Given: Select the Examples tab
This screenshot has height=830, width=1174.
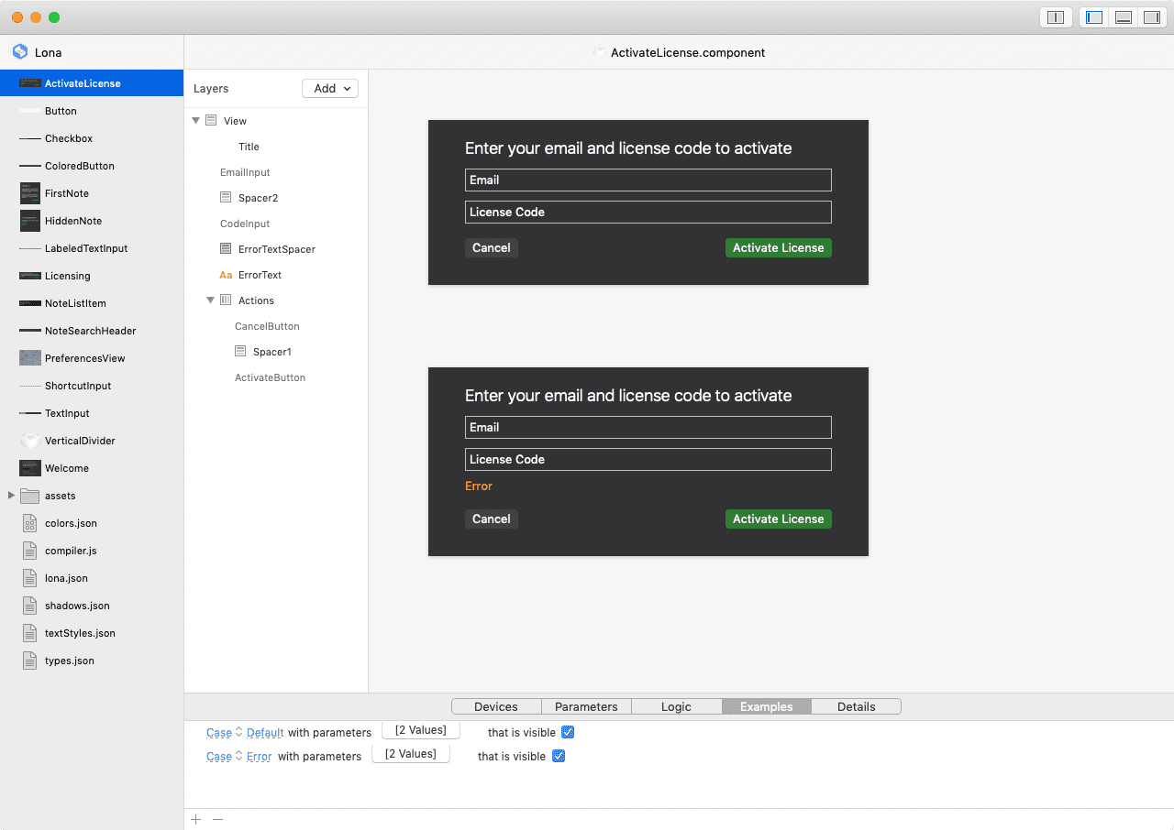Looking at the screenshot, I should [767, 706].
